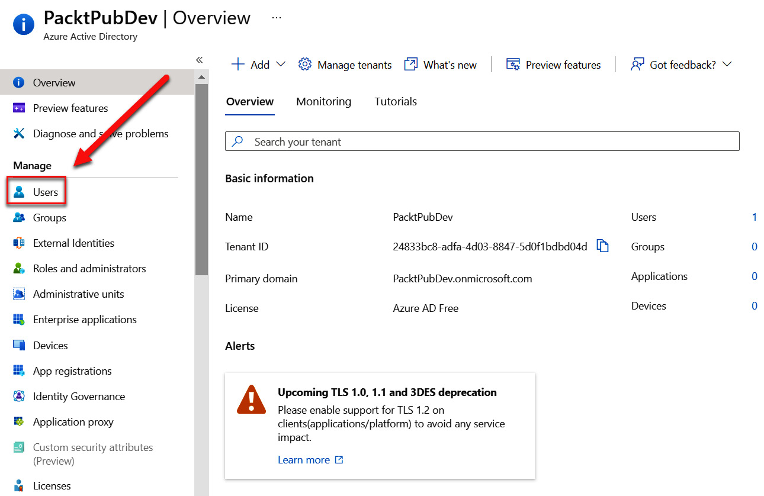Click the App registrations icon

pyautogui.click(x=19, y=371)
